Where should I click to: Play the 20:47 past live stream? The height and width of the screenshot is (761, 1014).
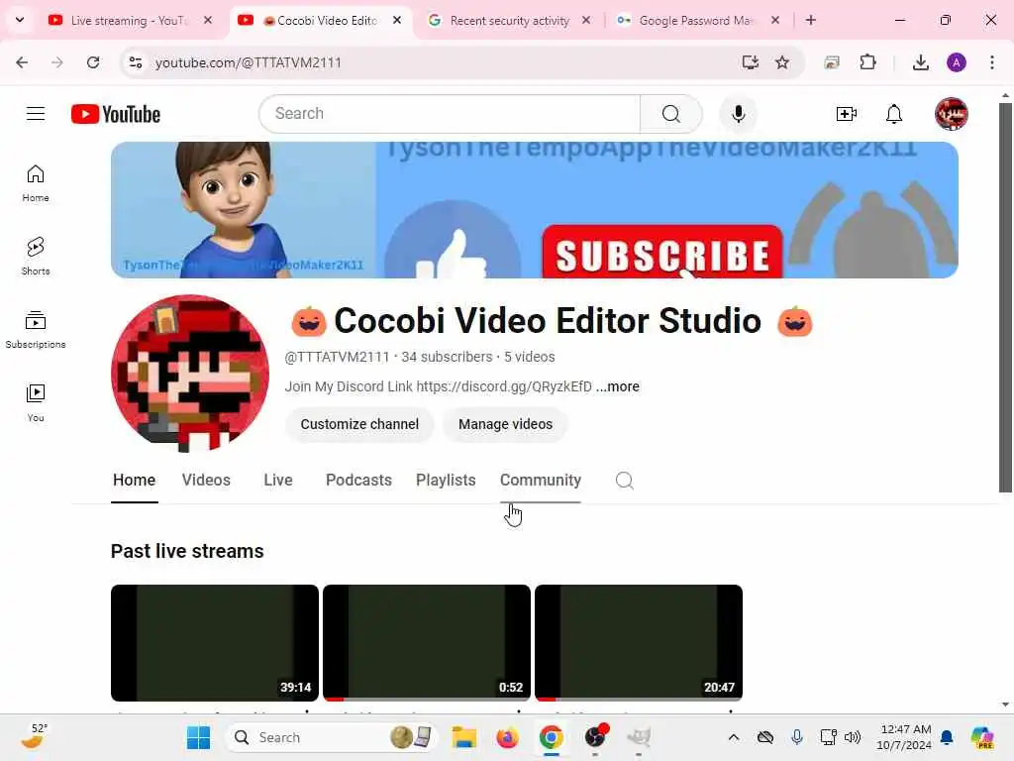tap(639, 642)
